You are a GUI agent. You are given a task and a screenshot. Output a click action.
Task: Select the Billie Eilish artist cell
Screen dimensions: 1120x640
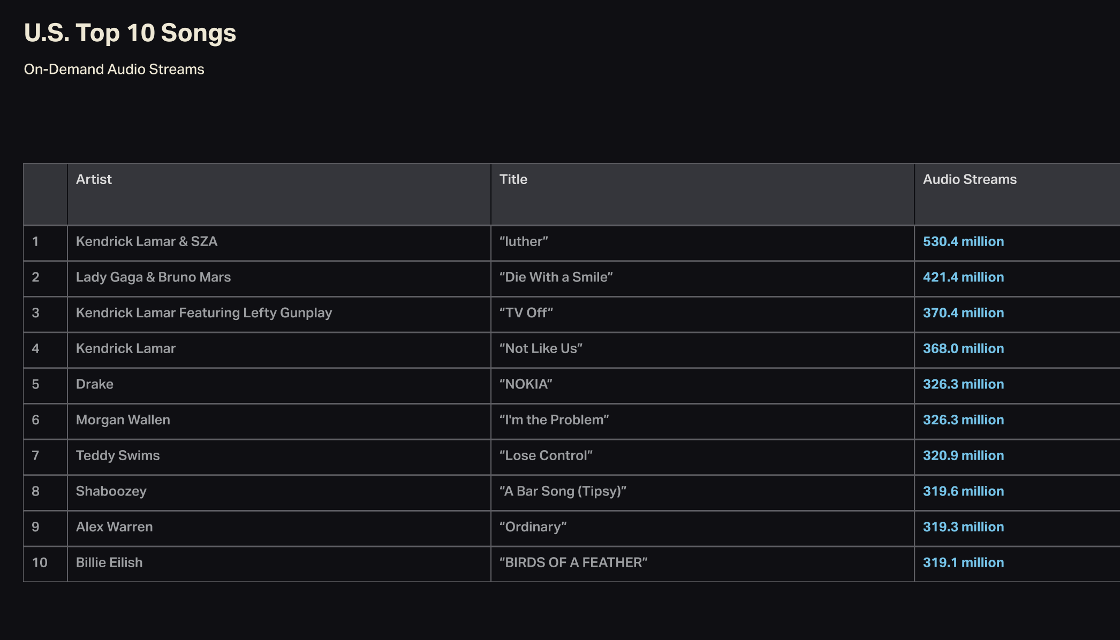click(109, 563)
